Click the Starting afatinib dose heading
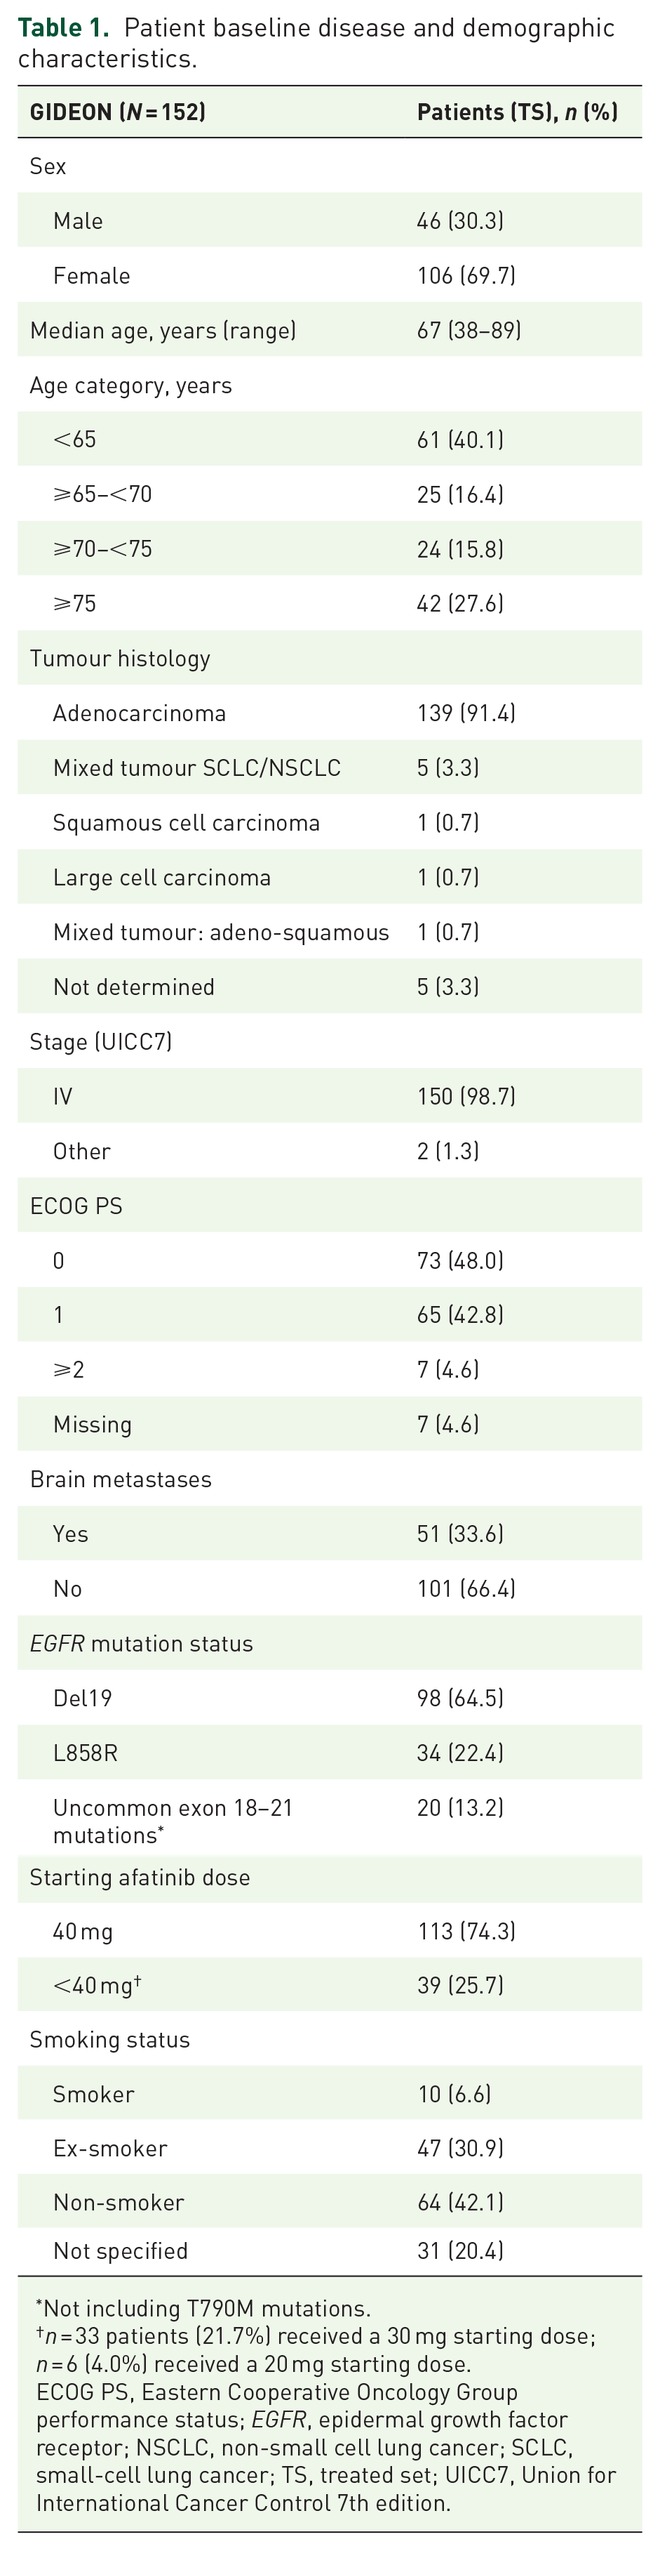660x2551 pixels. click(140, 1878)
